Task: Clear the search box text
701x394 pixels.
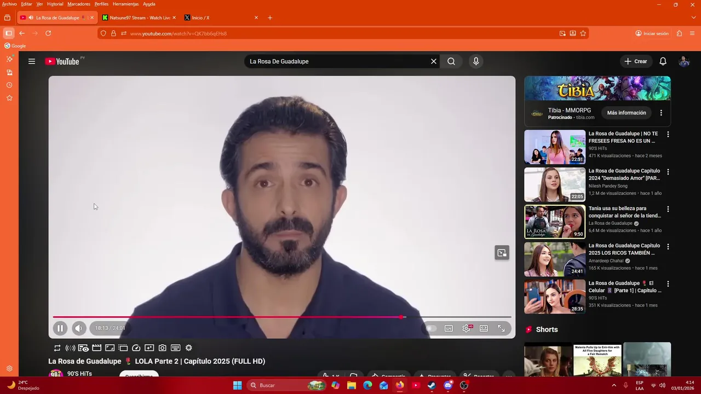Action: 434,61
